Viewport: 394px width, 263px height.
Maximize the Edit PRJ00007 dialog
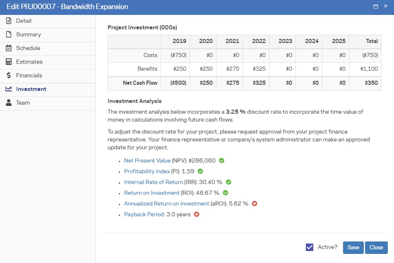[376, 7]
